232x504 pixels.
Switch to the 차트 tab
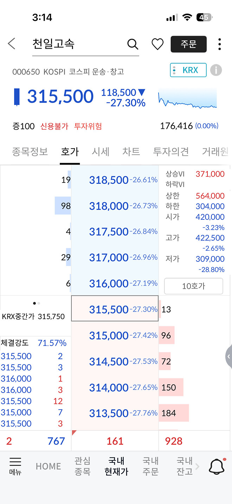130,152
